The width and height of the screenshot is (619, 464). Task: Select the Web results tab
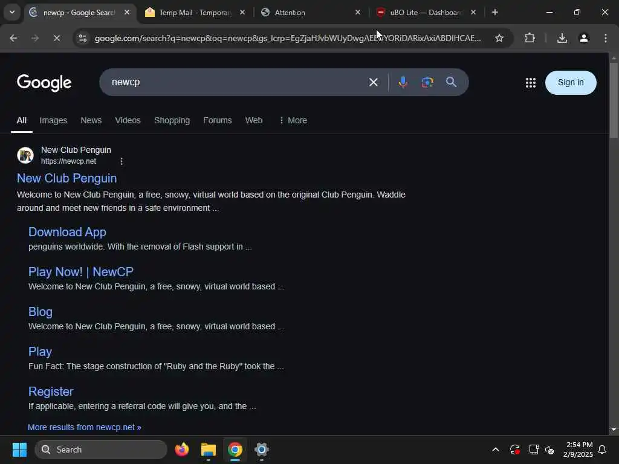pos(254,120)
